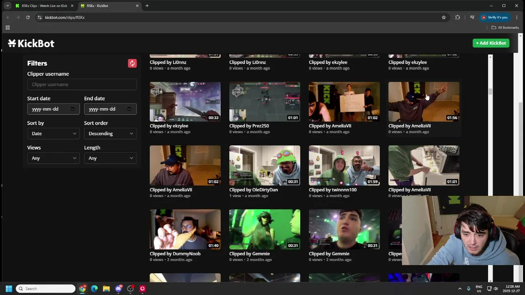Open the 01:02 clip of man at desk
525x295 pixels.
click(185, 166)
